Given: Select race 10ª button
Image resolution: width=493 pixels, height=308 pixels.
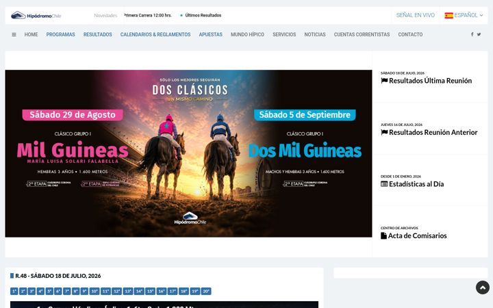Looking at the screenshot, I should 94,292.
